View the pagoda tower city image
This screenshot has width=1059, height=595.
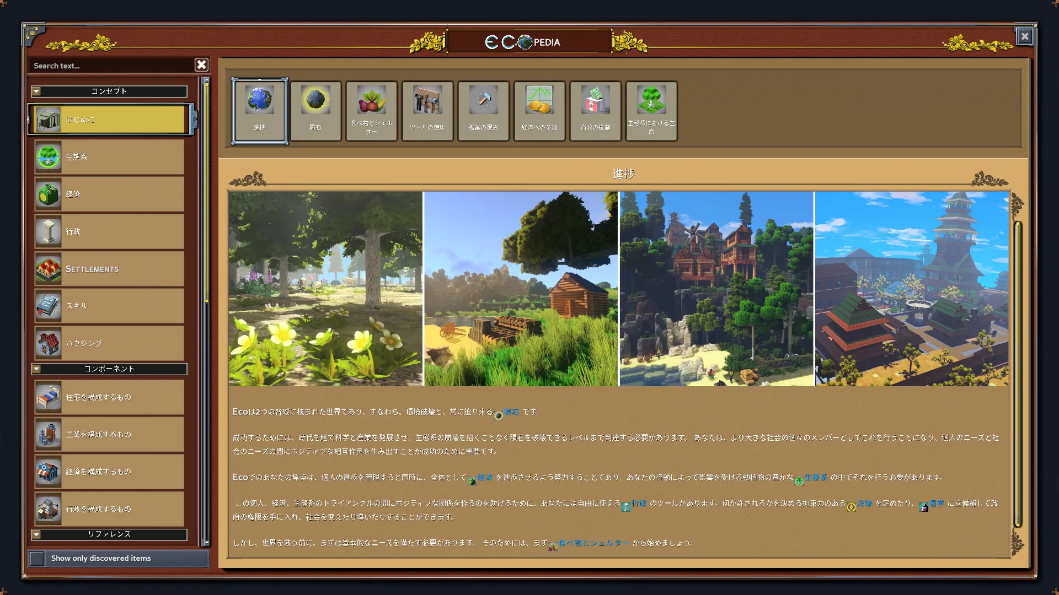coord(912,289)
